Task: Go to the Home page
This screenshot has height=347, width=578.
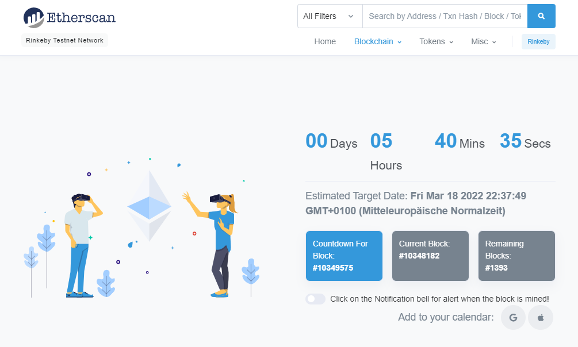Action: pos(325,41)
